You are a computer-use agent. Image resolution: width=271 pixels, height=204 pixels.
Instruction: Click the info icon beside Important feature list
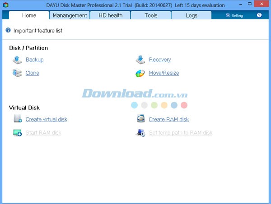pos(8,30)
